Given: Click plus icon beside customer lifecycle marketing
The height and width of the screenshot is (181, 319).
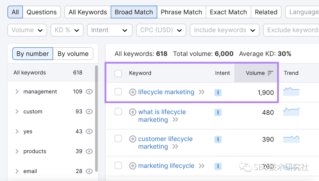Looking at the screenshot, I should point(133,139).
